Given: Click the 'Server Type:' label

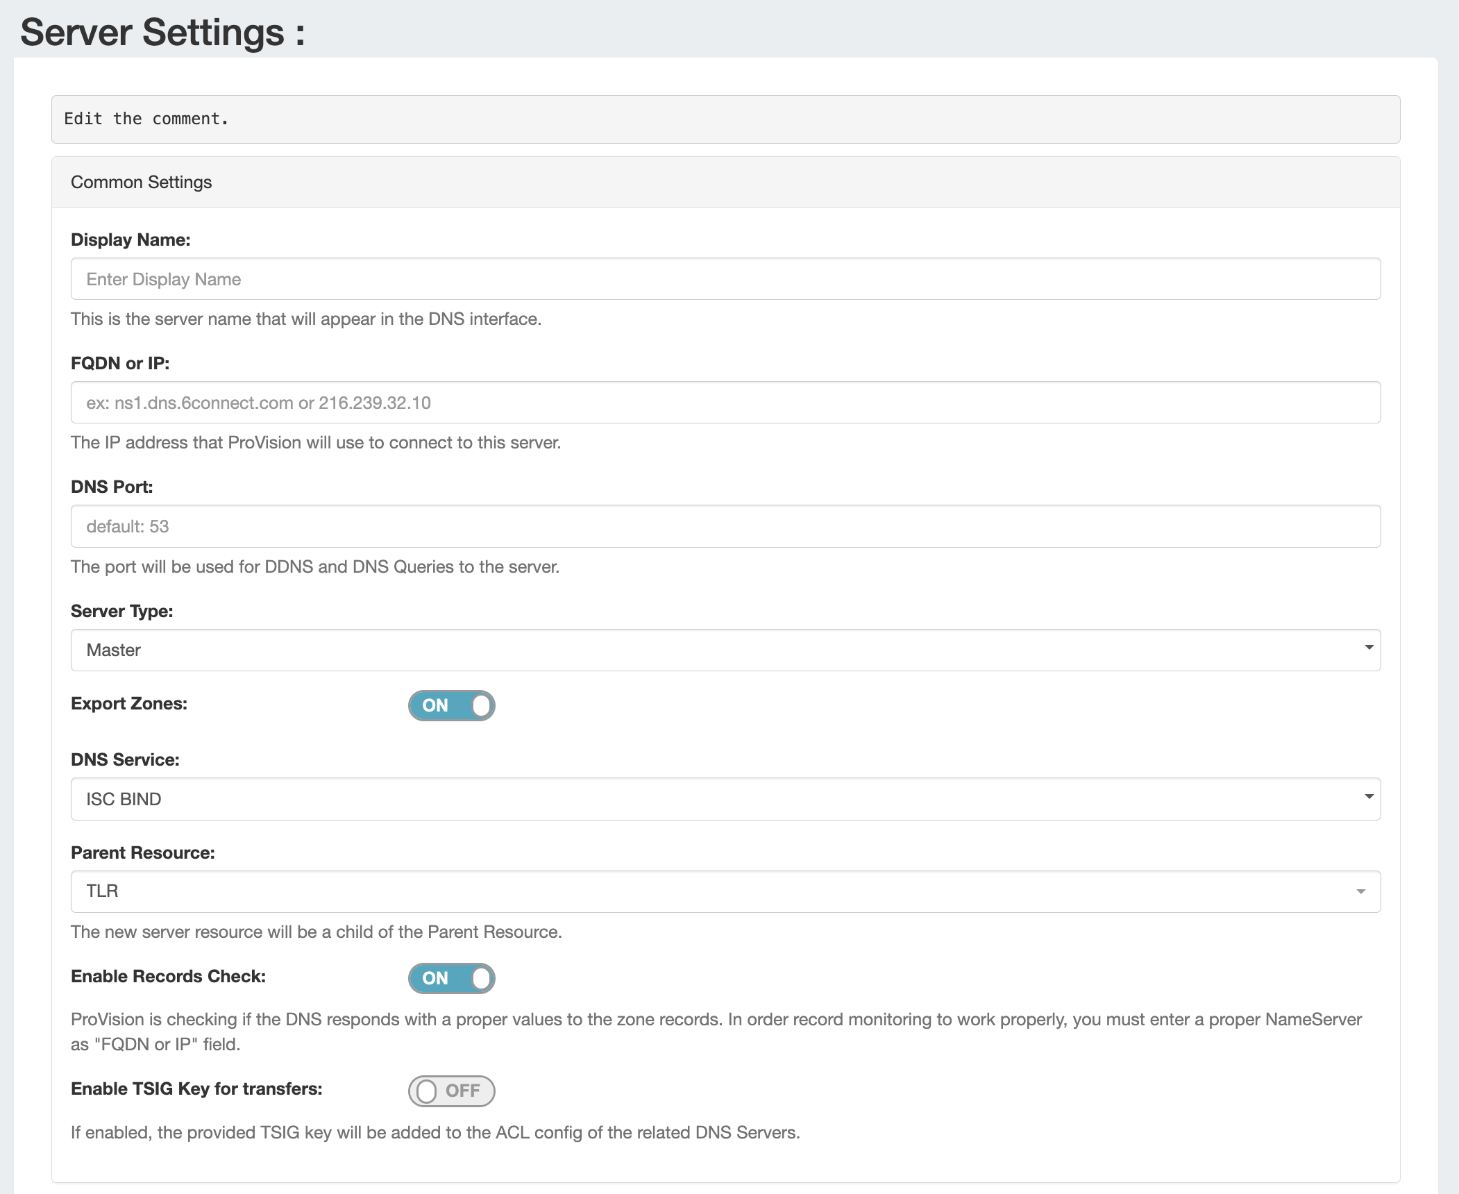Looking at the screenshot, I should click(x=122, y=611).
